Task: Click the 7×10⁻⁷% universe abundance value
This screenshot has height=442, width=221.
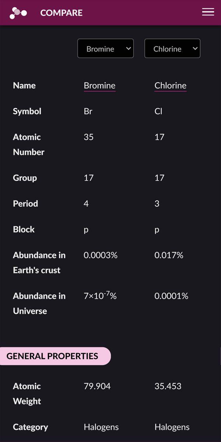Action: coord(100,296)
